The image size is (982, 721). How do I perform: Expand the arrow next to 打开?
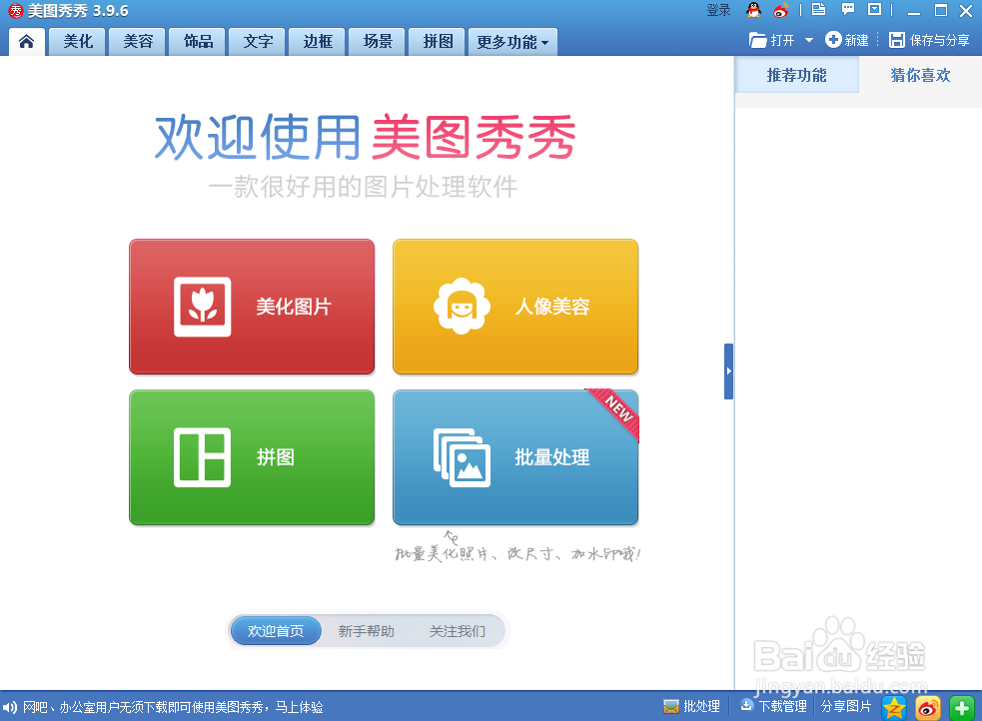[808, 40]
